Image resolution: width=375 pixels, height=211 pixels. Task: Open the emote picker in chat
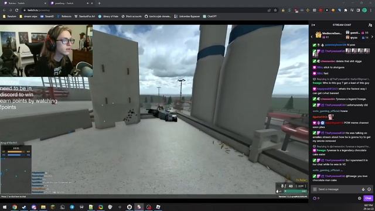369,189
